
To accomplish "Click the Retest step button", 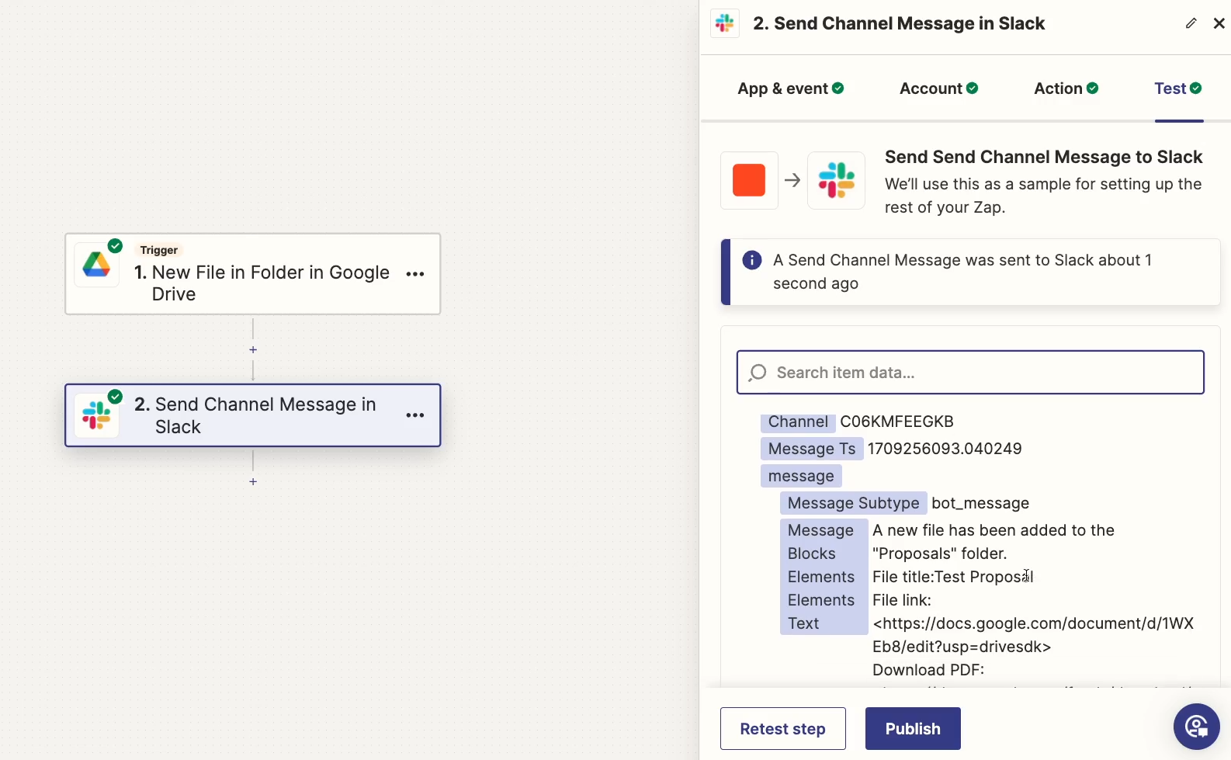I will click(782, 729).
